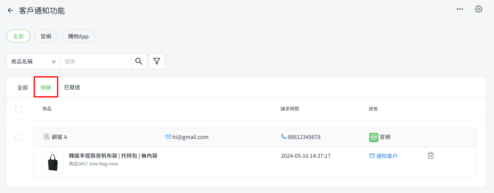Click the magnifying glass search icon
This screenshot has width=494, height=193.
pyautogui.click(x=139, y=61)
